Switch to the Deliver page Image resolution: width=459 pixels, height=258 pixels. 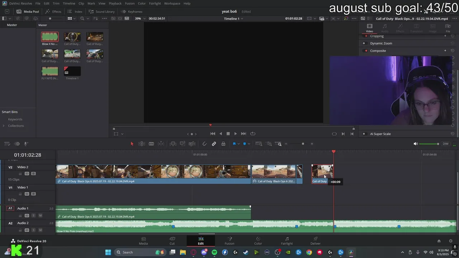[x=316, y=241]
